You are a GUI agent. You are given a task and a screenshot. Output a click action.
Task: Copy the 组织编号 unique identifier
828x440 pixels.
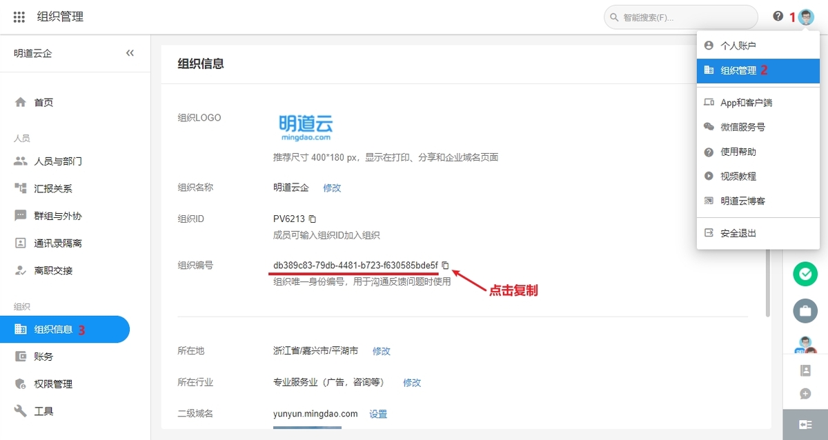[446, 265]
